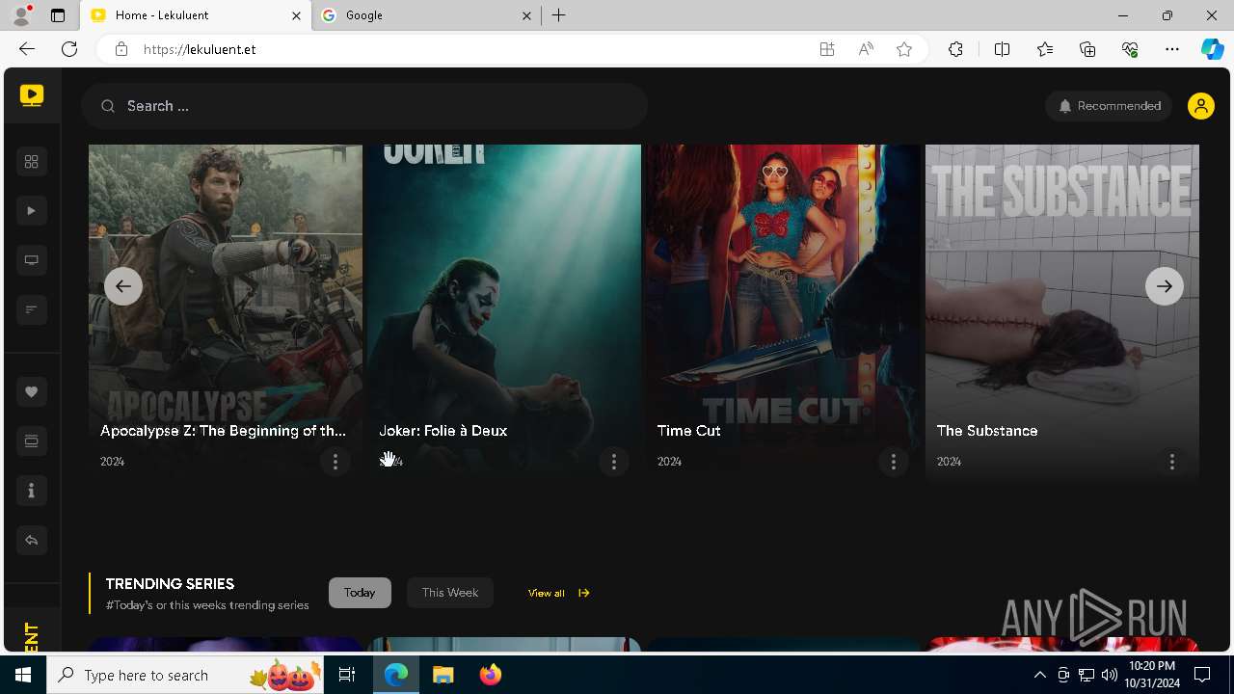Add this page to favorites star

click(904, 49)
